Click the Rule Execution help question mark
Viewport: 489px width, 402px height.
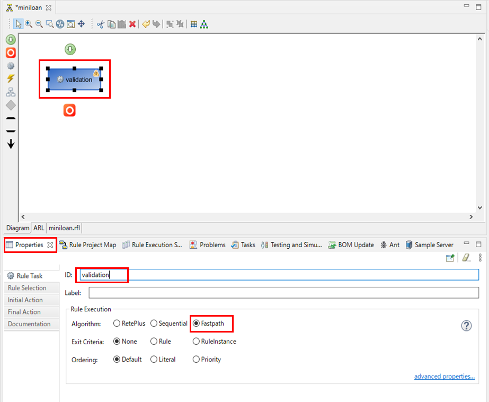pyautogui.click(x=466, y=326)
